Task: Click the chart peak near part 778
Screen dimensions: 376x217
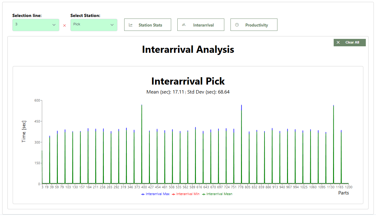Action: point(241,106)
